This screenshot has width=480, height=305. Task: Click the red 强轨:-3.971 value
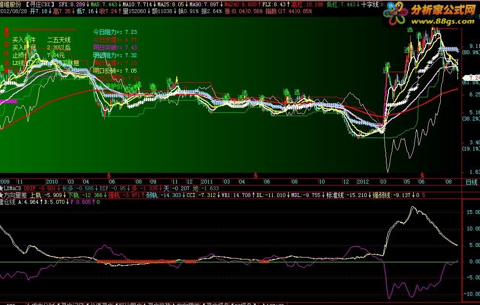[124, 195]
